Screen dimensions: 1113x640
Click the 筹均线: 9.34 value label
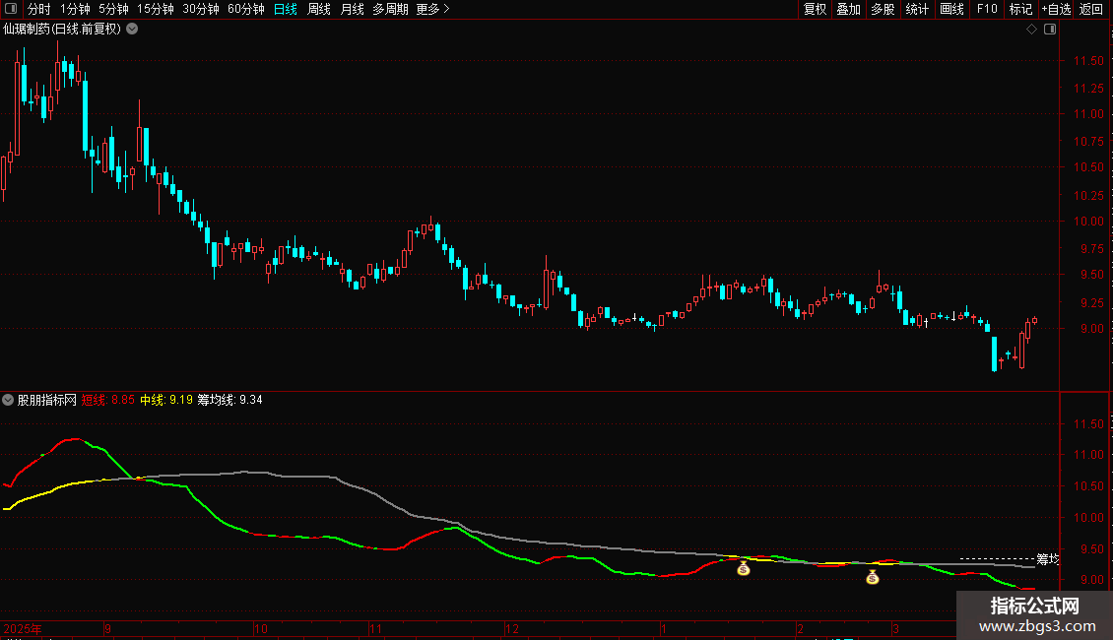pyautogui.click(x=229, y=400)
